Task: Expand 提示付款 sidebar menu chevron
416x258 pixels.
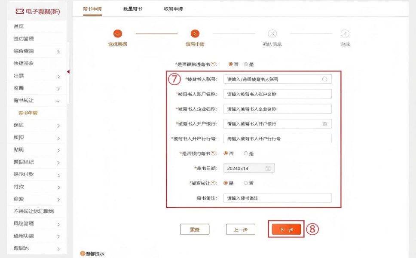Action: tap(58, 175)
